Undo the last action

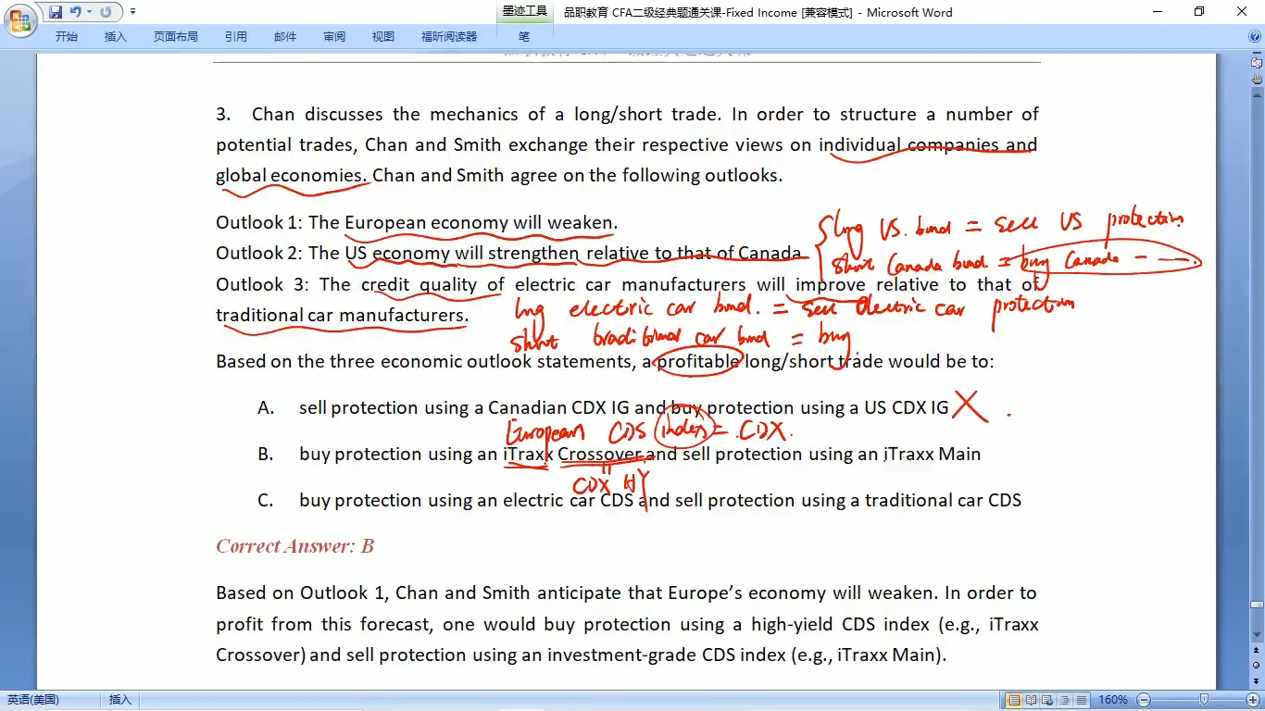click(x=75, y=12)
